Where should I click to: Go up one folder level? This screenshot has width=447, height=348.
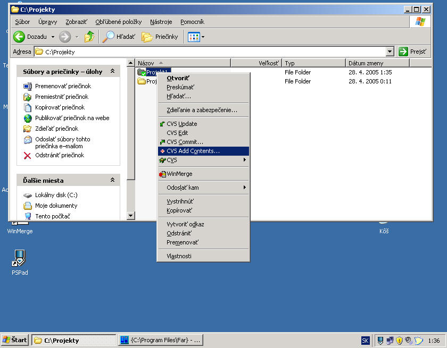click(89, 37)
